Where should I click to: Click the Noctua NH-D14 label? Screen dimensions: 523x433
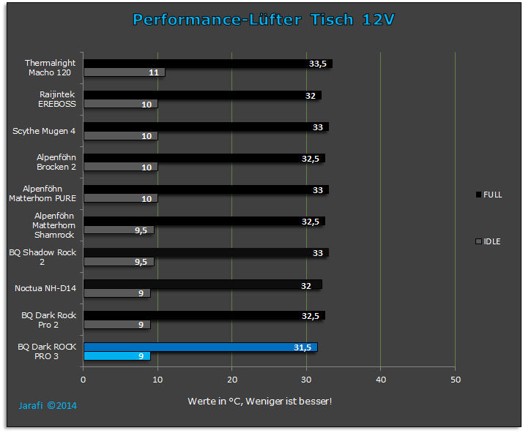[x=45, y=288]
